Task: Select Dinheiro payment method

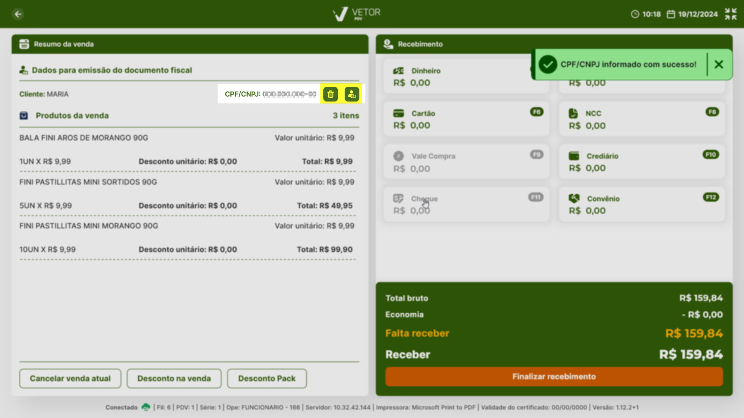Action: 466,76
